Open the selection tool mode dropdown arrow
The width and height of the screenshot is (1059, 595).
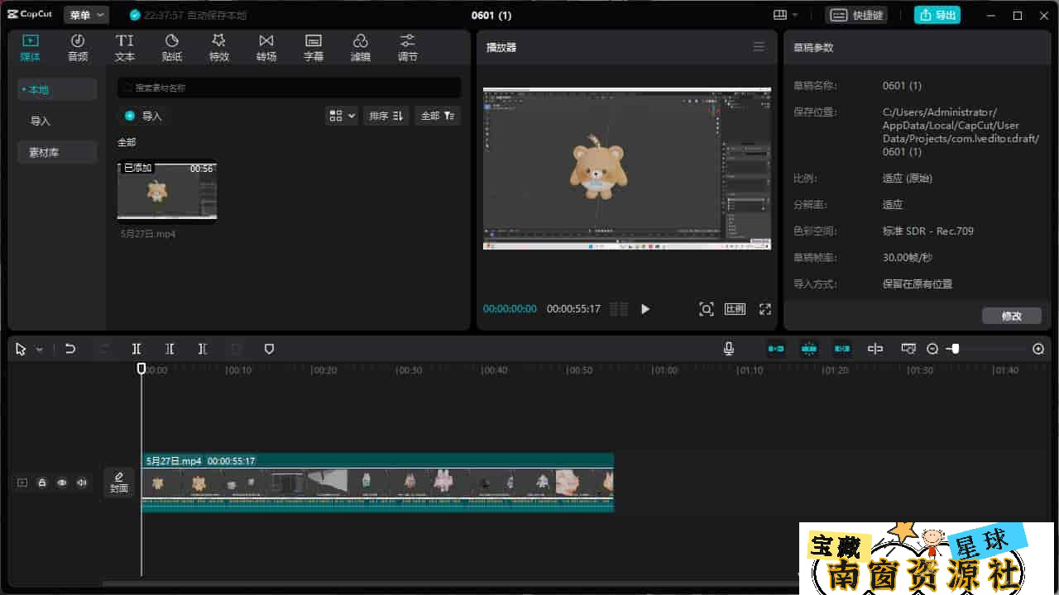pos(39,350)
